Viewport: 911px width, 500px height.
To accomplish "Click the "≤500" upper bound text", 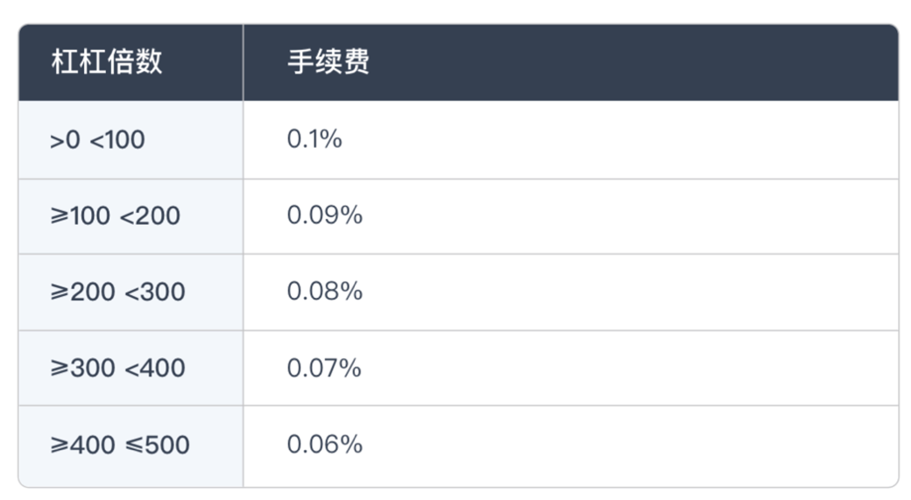I will [157, 445].
